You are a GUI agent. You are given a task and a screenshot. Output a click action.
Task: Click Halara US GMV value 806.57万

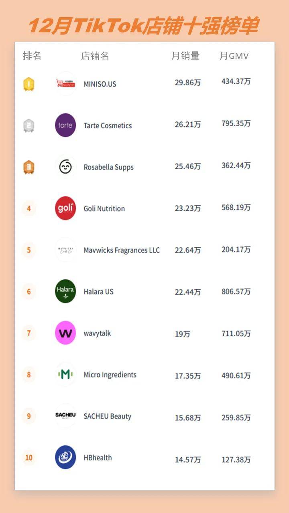(x=236, y=291)
